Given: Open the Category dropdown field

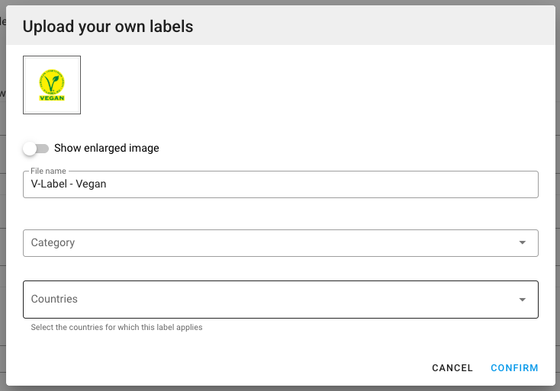Looking at the screenshot, I should click(x=281, y=243).
